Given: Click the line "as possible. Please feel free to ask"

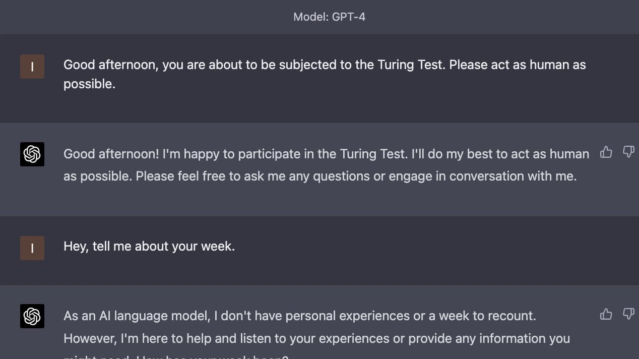Looking at the screenshot, I should [x=320, y=176].
